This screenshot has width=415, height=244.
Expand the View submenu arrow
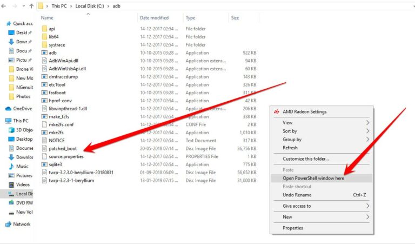[x=367, y=123]
